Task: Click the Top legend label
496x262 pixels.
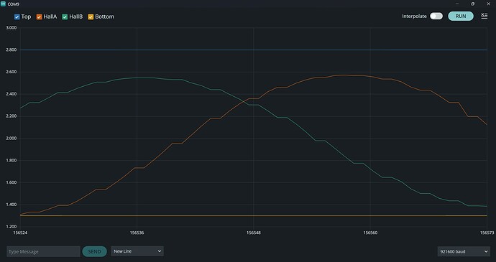Action: tap(27, 17)
